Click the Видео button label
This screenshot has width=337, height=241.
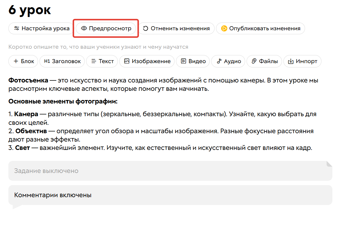pos(197,61)
